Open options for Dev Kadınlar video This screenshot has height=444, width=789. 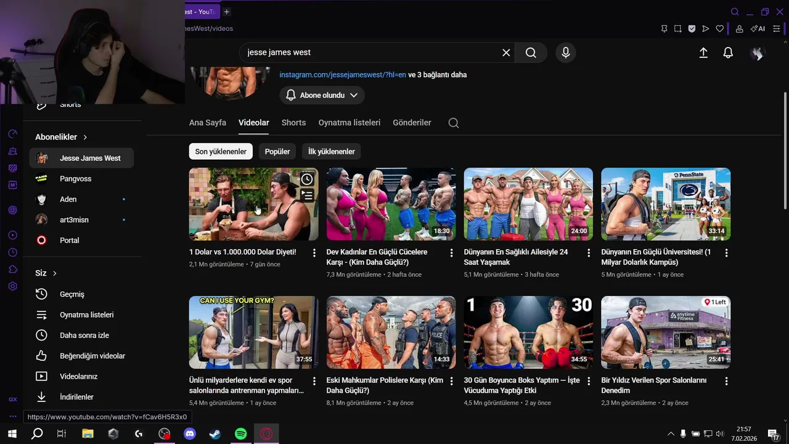point(452,253)
